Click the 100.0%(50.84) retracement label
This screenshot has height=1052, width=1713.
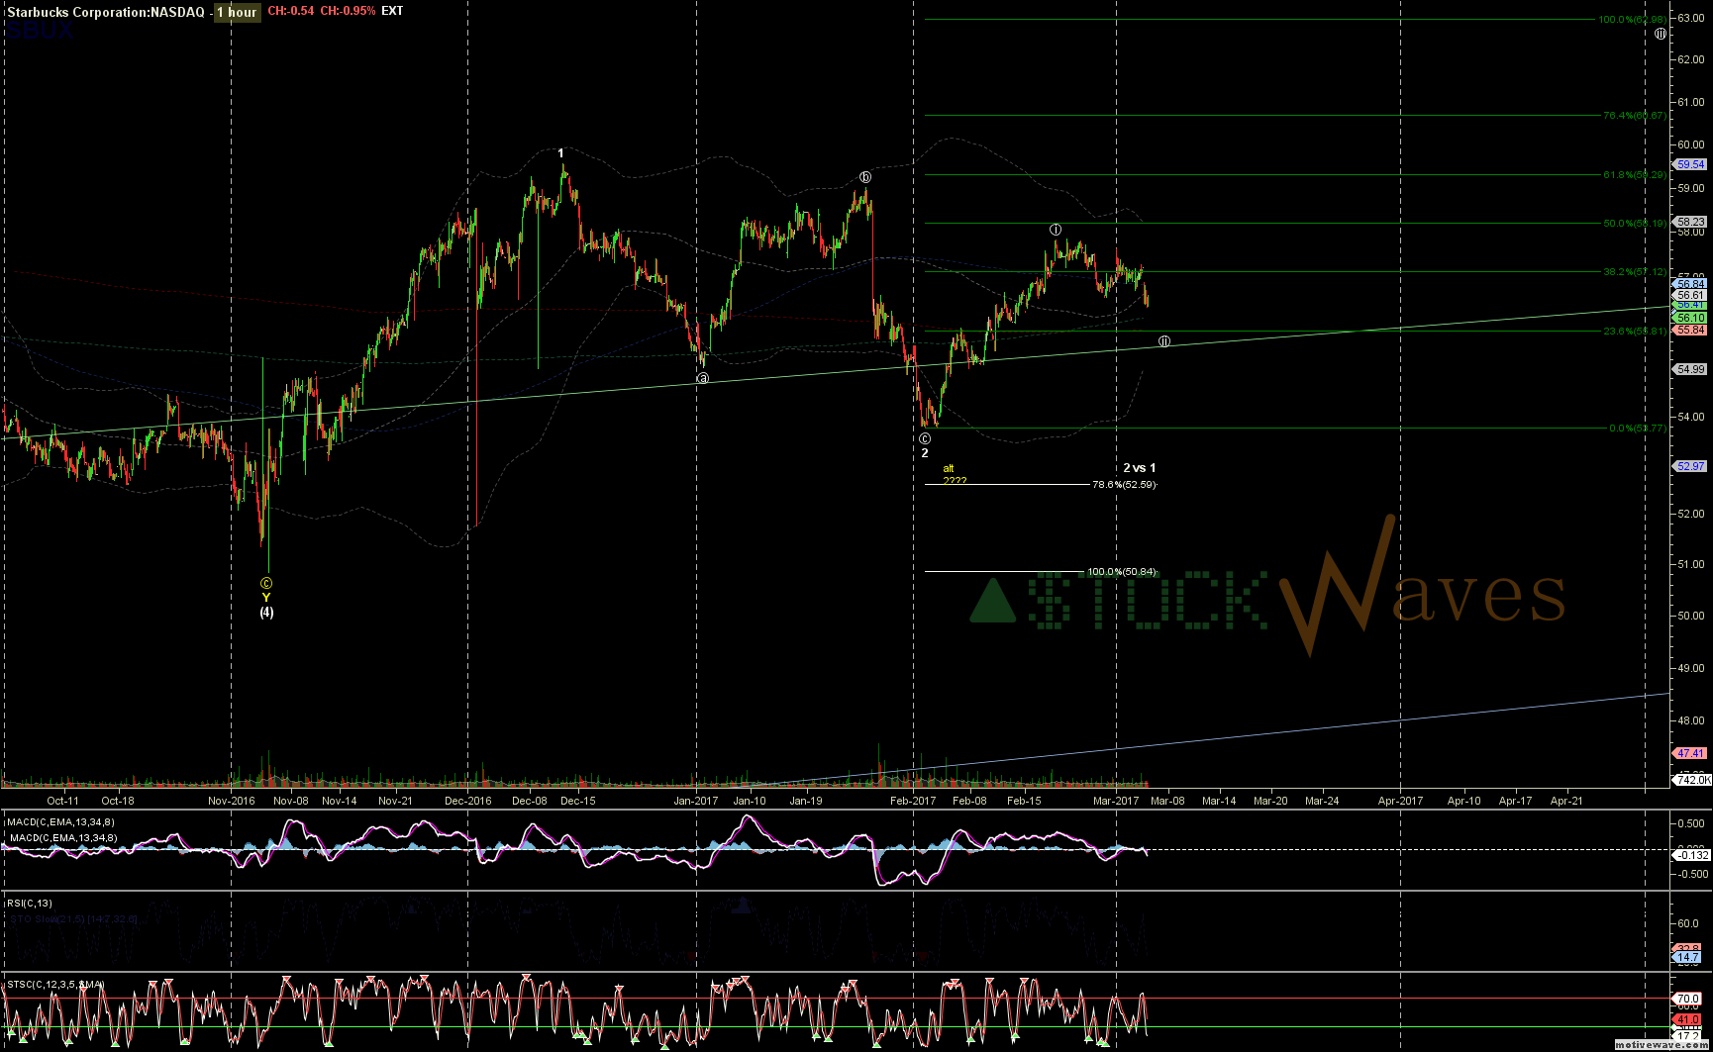point(1122,572)
